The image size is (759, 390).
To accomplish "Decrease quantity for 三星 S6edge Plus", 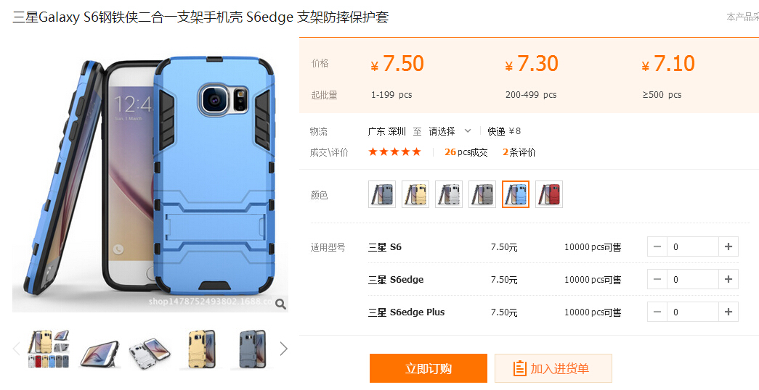I will [657, 312].
